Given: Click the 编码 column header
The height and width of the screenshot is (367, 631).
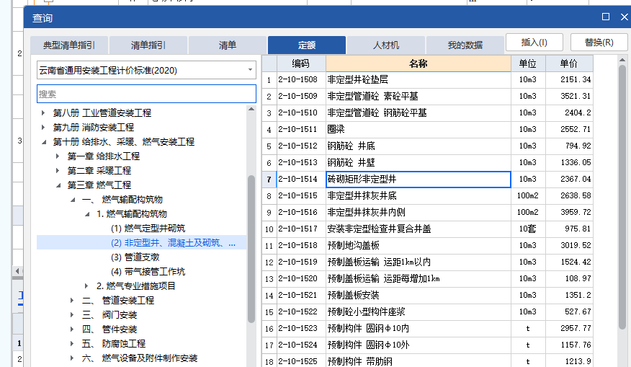Looking at the screenshot, I should [x=300, y=63].
